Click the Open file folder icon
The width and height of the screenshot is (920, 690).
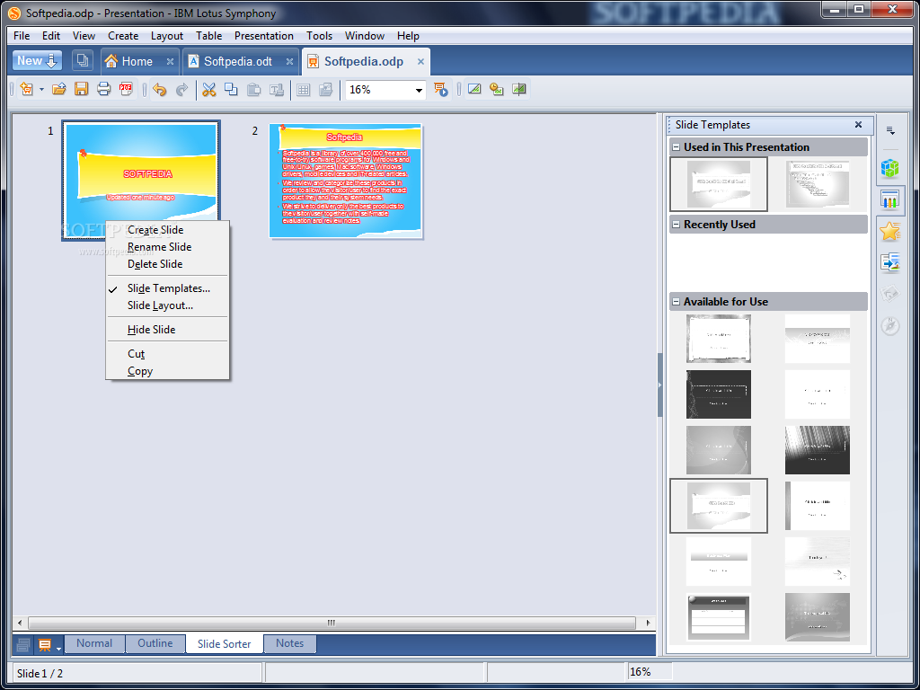tap(58, 89)
